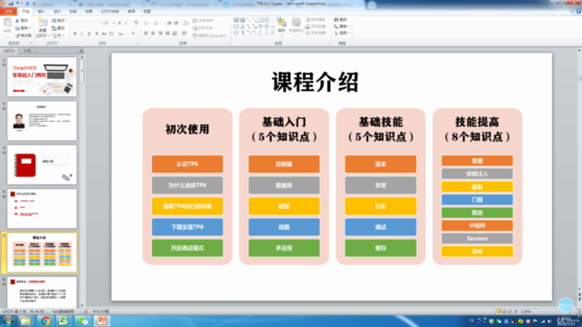582x327 pixels.
Task: Click the Select (选择) cursor button
Action: [x=342, y=33]
